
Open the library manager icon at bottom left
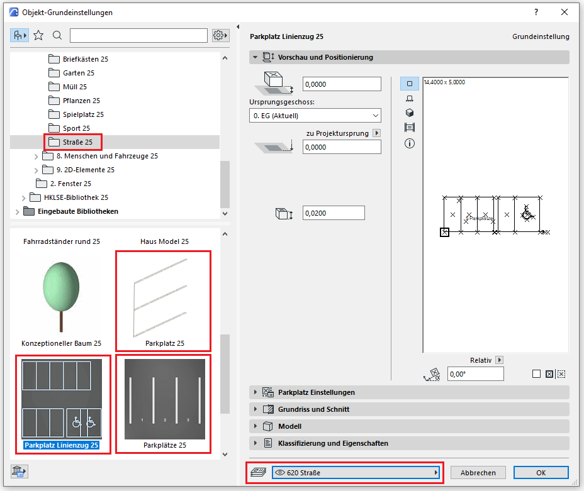pos(19,472)
